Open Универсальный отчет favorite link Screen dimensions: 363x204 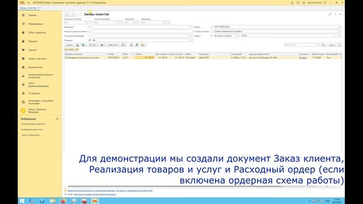coord(32,130)
